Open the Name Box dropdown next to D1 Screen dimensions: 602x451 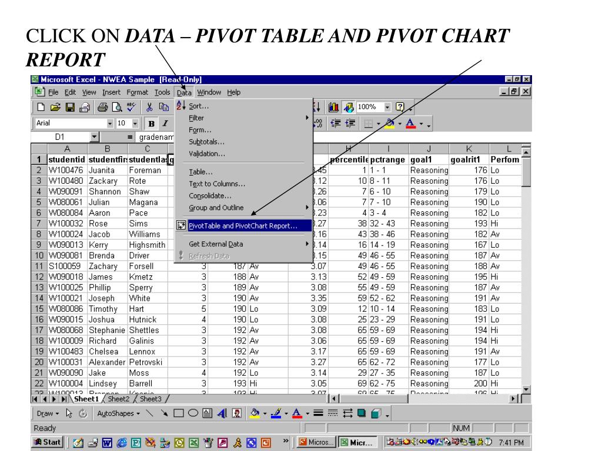point(95,137)
